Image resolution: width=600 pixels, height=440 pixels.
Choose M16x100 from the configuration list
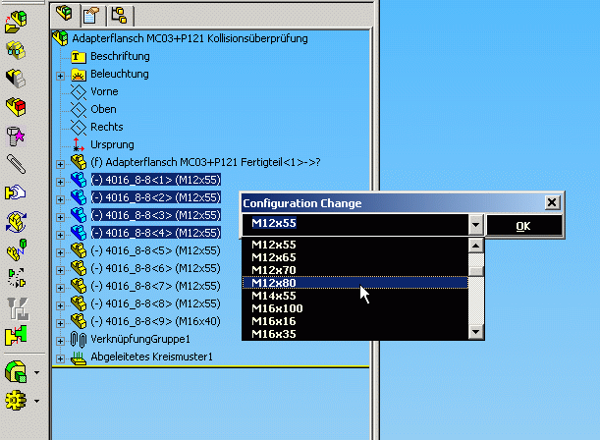(355, 308)
